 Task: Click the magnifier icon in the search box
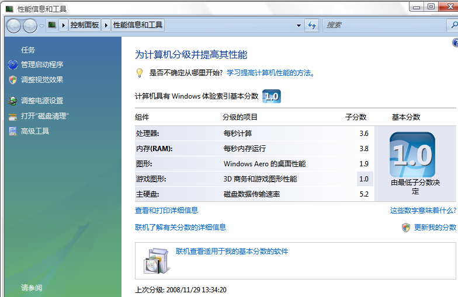pyautogui.click(x=453, y=25)
